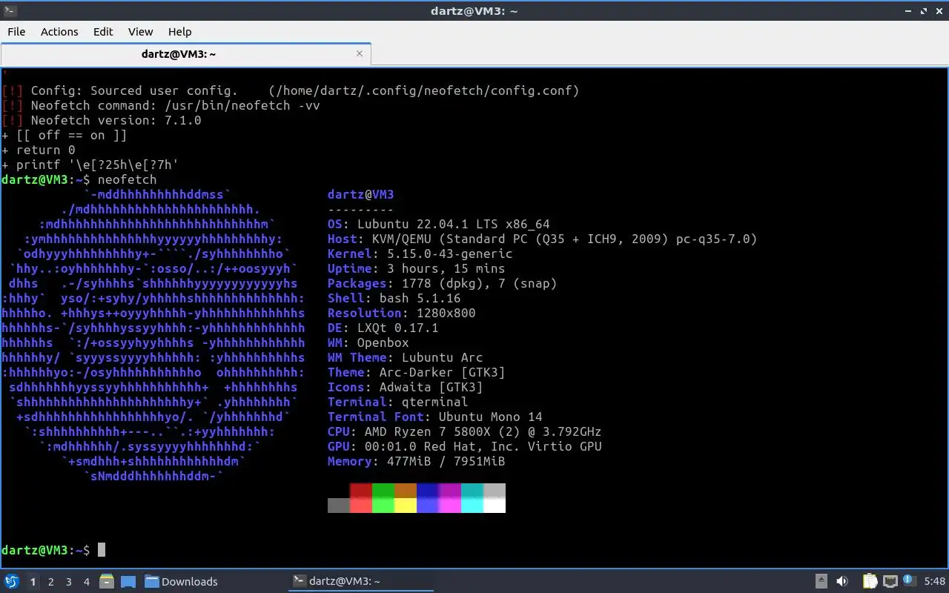
Task: Switch to the Downloads window in taskbar
Action: click(182, 581)
